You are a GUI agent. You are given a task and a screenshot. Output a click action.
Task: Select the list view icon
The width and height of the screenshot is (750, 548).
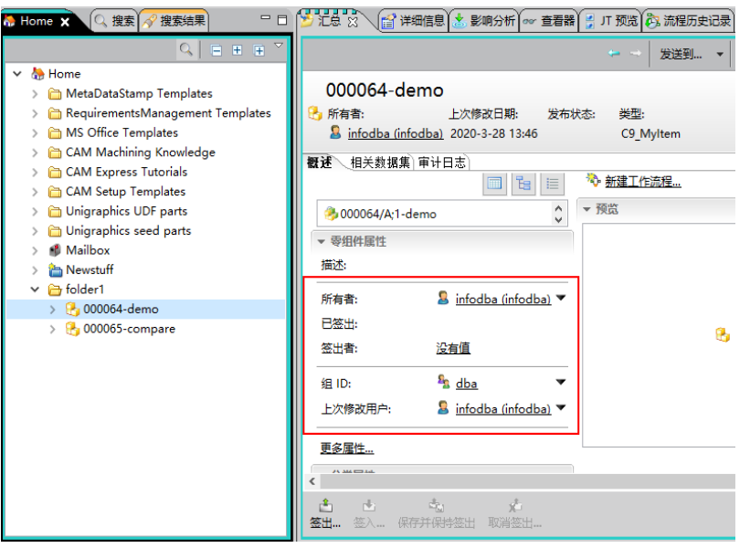tap(552, 183)
